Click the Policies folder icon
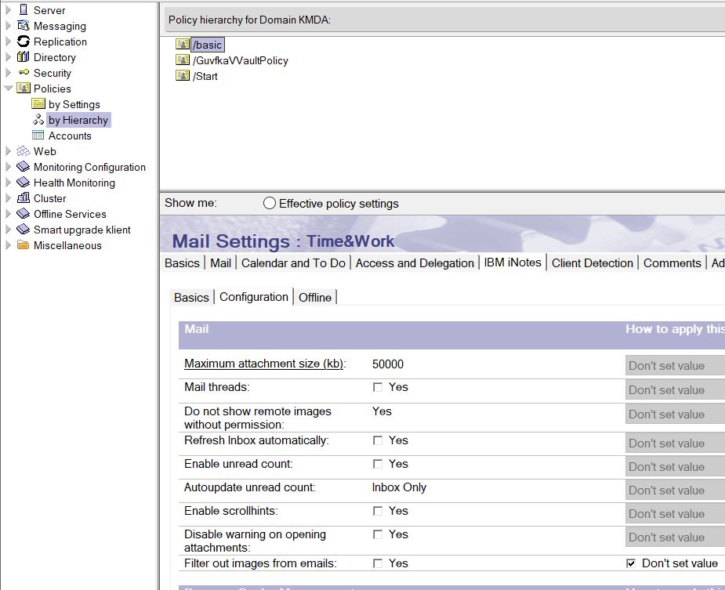Screen dimensions: 725x590 (x=23, y=88)
